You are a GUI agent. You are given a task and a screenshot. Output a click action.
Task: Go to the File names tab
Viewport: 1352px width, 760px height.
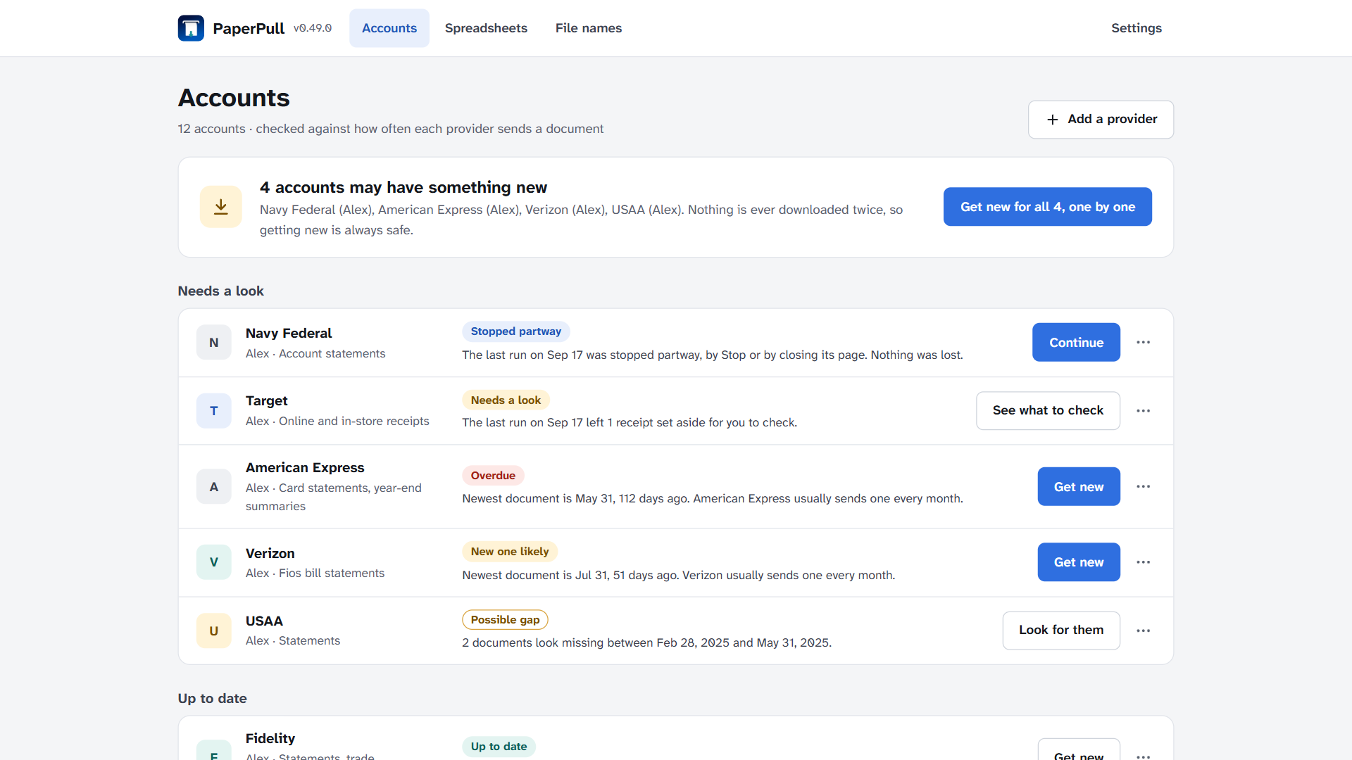click(589, 28)
